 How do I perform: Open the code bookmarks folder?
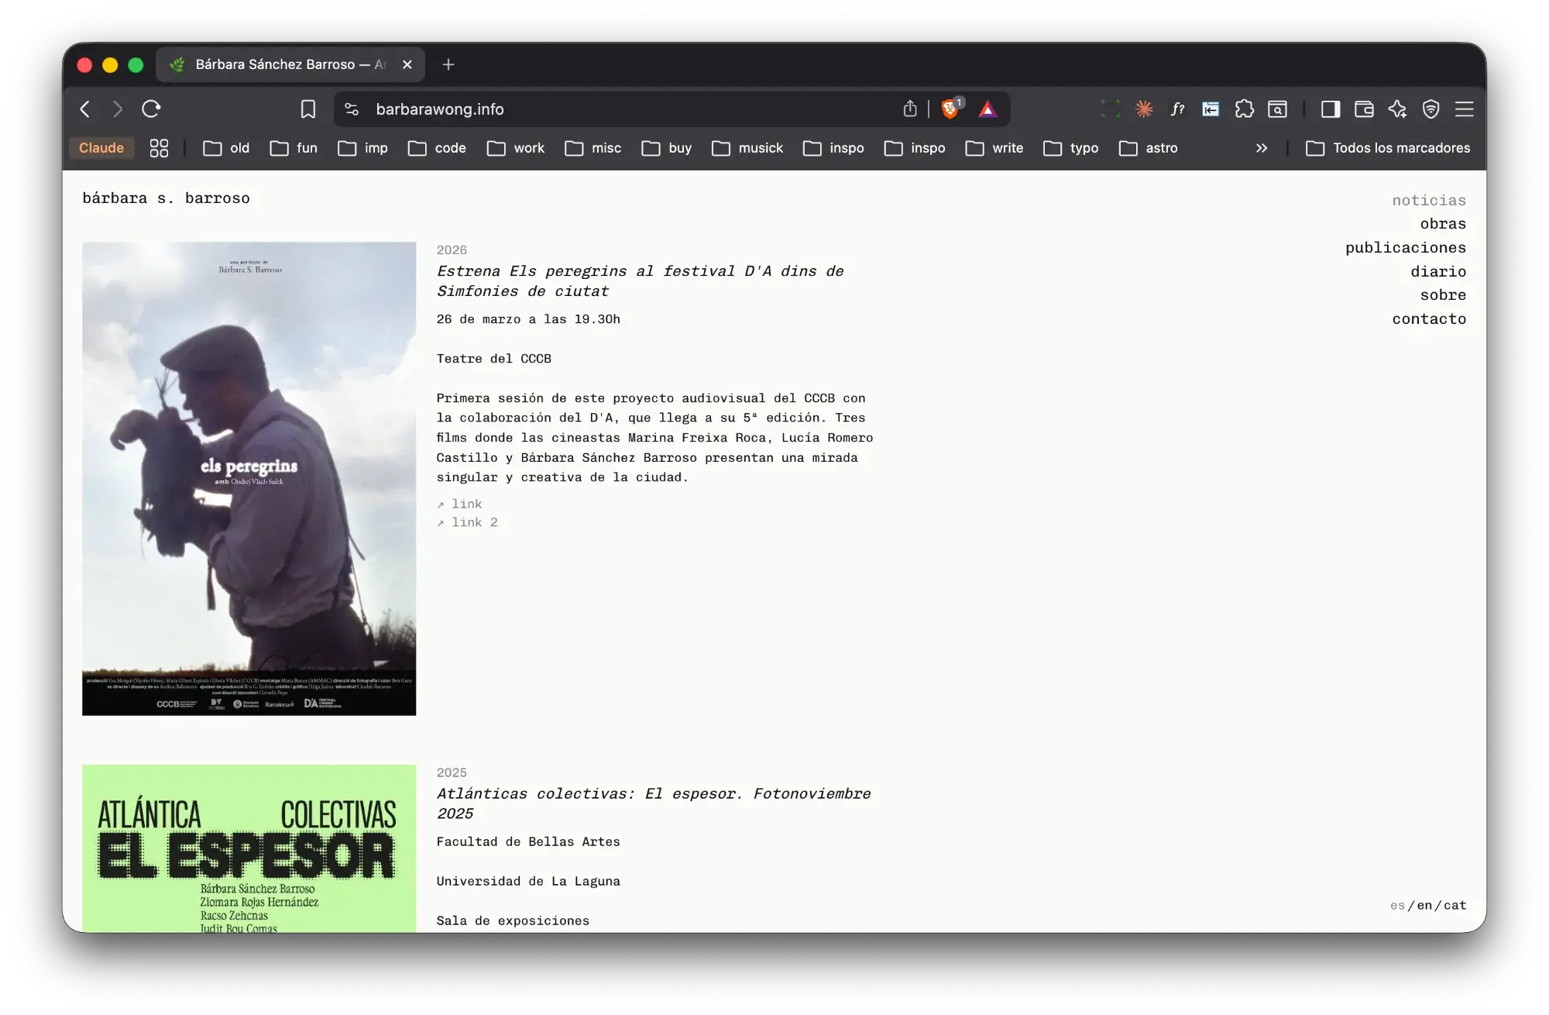[437, 148]
